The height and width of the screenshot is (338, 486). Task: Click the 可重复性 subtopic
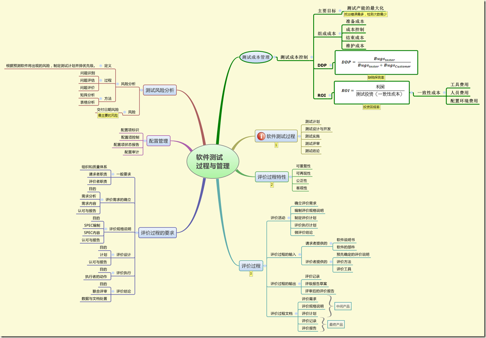pos(303,166)
